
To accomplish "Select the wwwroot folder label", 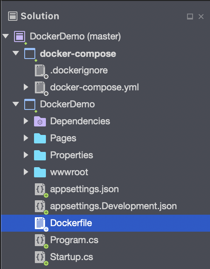I will coord(69,172).
